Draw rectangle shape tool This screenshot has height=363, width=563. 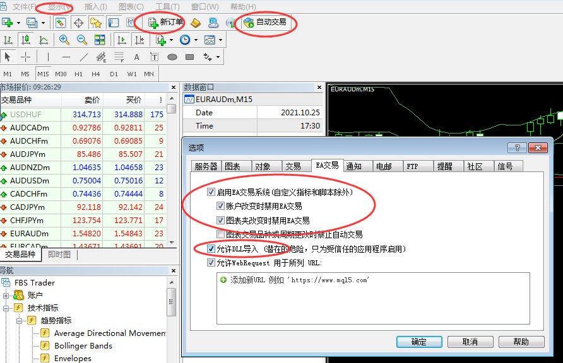click(189, 57)
